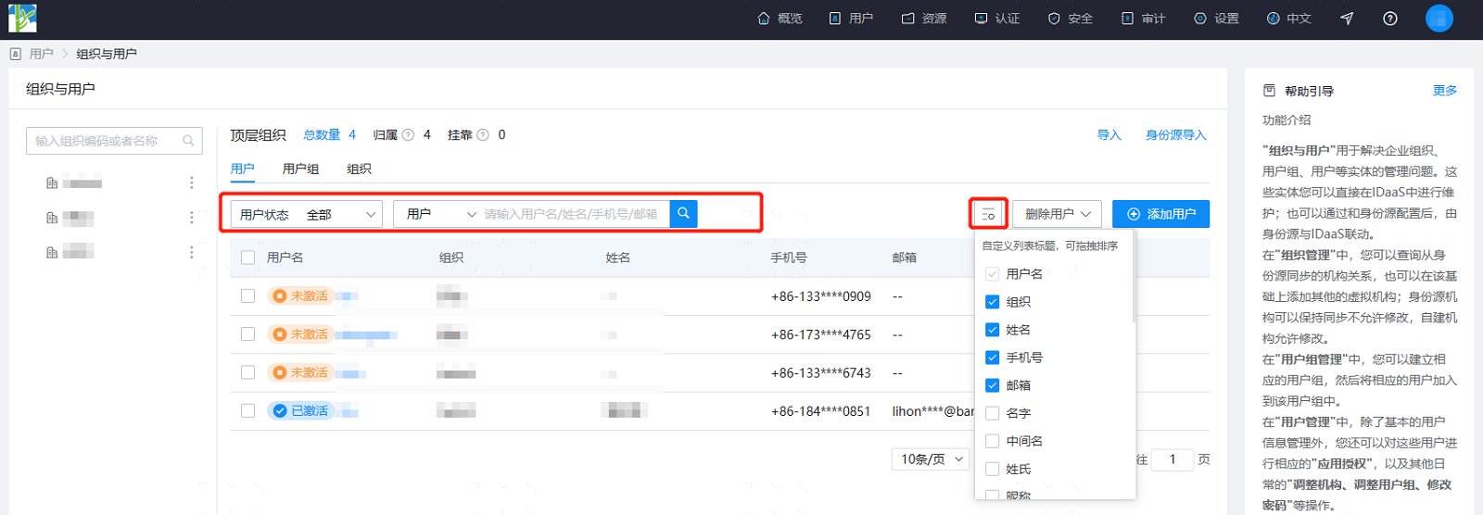1483x515 pixels.
Task: Enable the 名字 column checkbox
Action: click(992, 413)
